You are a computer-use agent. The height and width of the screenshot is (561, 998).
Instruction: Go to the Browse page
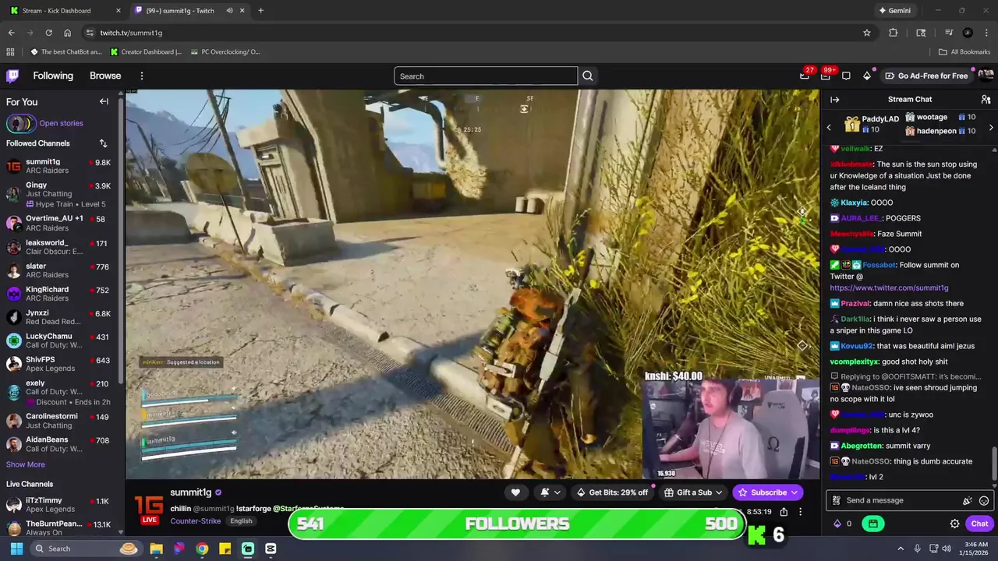pyautogui.click(x=105, y=76)
